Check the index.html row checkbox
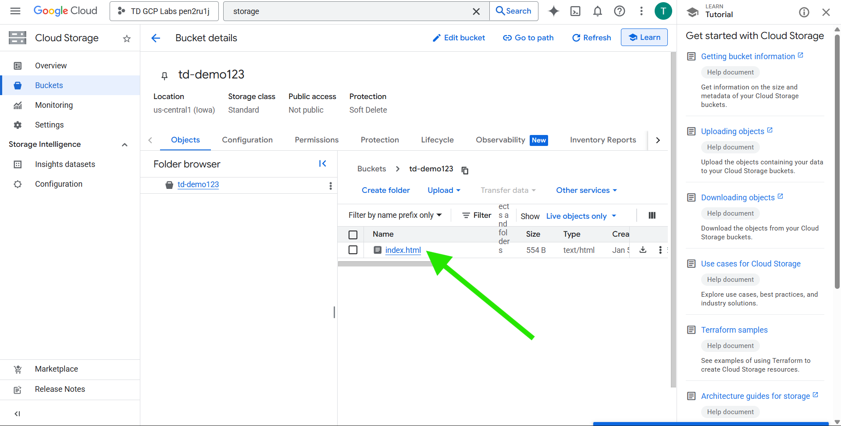Image resolution: width=841 pixels, height=426 pixels. pyautogui.click(x=353, y=250)
